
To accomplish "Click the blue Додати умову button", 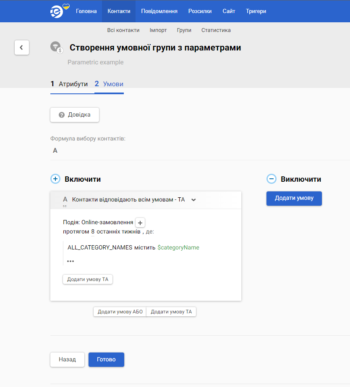I will pyautogui.click(x=294, y=198).
